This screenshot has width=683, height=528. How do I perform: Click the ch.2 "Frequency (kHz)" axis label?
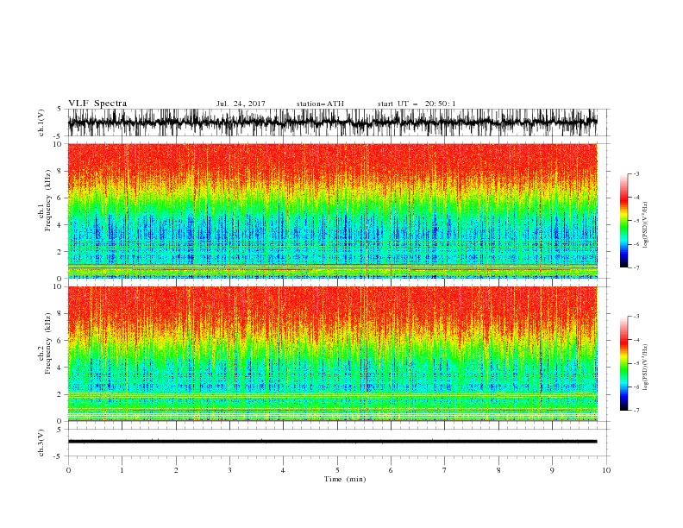[47, 343]
